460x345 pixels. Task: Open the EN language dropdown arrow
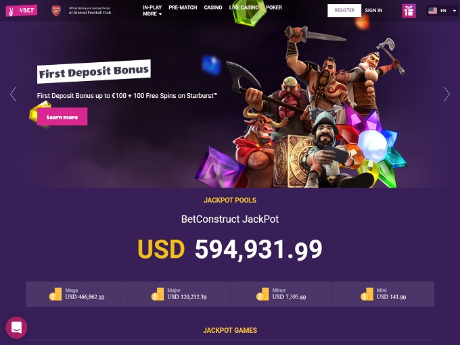click(x=455, y=11)
